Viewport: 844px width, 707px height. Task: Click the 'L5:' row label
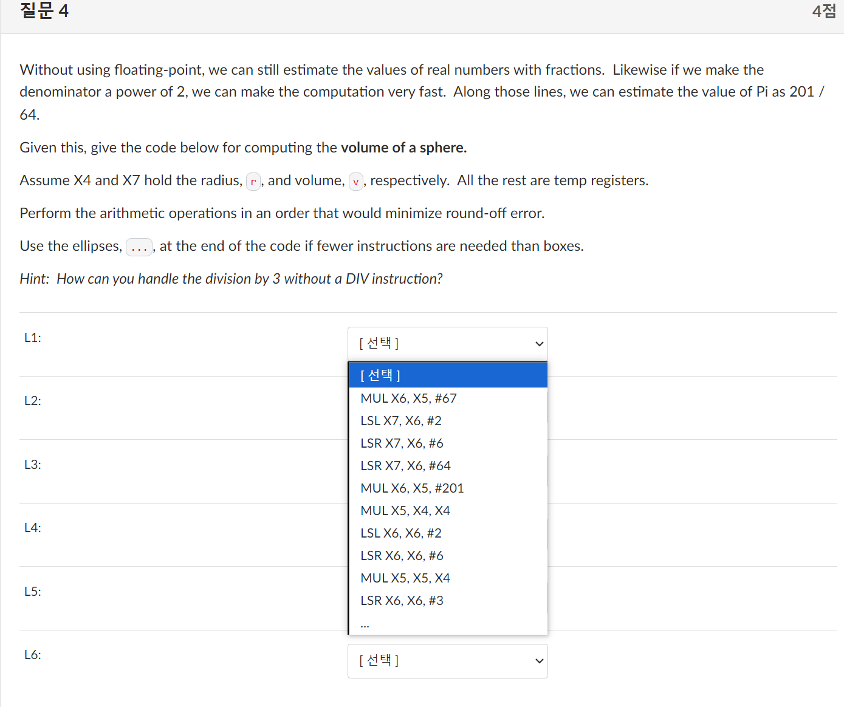[x=33, y=592]
